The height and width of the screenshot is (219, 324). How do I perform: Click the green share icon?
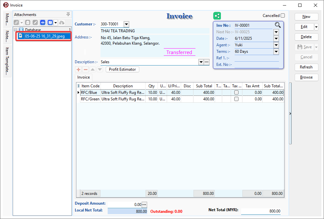(217, 16)
